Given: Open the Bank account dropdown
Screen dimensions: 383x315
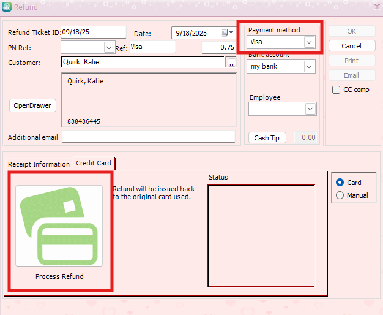Looking at the screenshot, I should point(310,66).
